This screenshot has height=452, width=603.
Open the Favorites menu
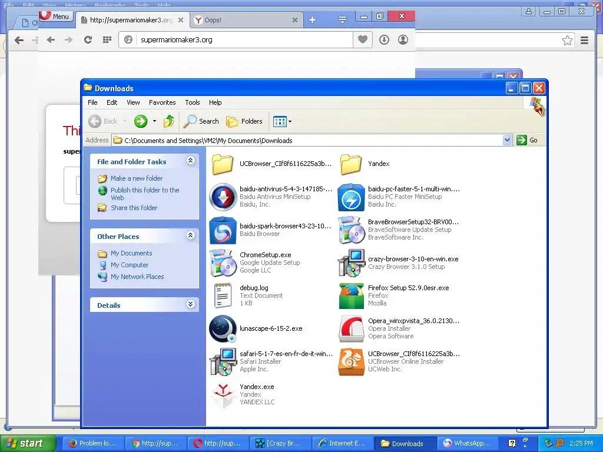click(x=163, y=102)
